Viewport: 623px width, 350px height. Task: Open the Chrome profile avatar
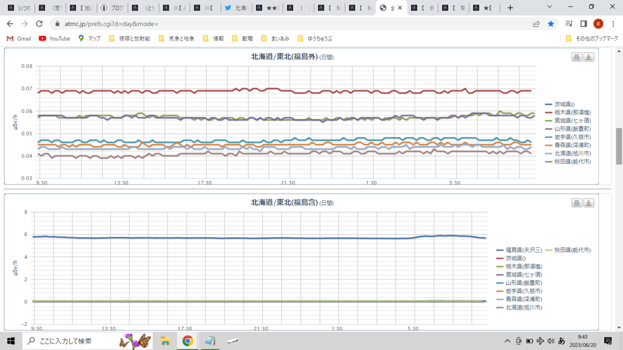(598, 24)
